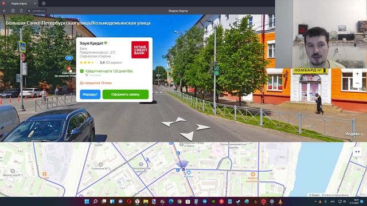Click the site lock icon in address bar

[x=29, y=11]
